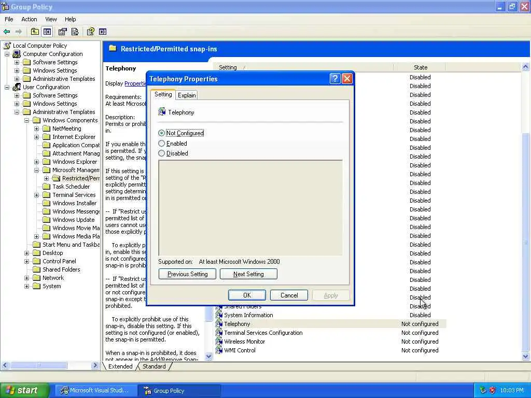Select the Enabled radio button
Screen dimensions: 531x398
[162, 144]
